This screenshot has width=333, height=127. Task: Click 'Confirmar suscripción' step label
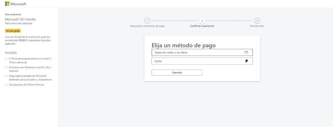coord(202,26)
